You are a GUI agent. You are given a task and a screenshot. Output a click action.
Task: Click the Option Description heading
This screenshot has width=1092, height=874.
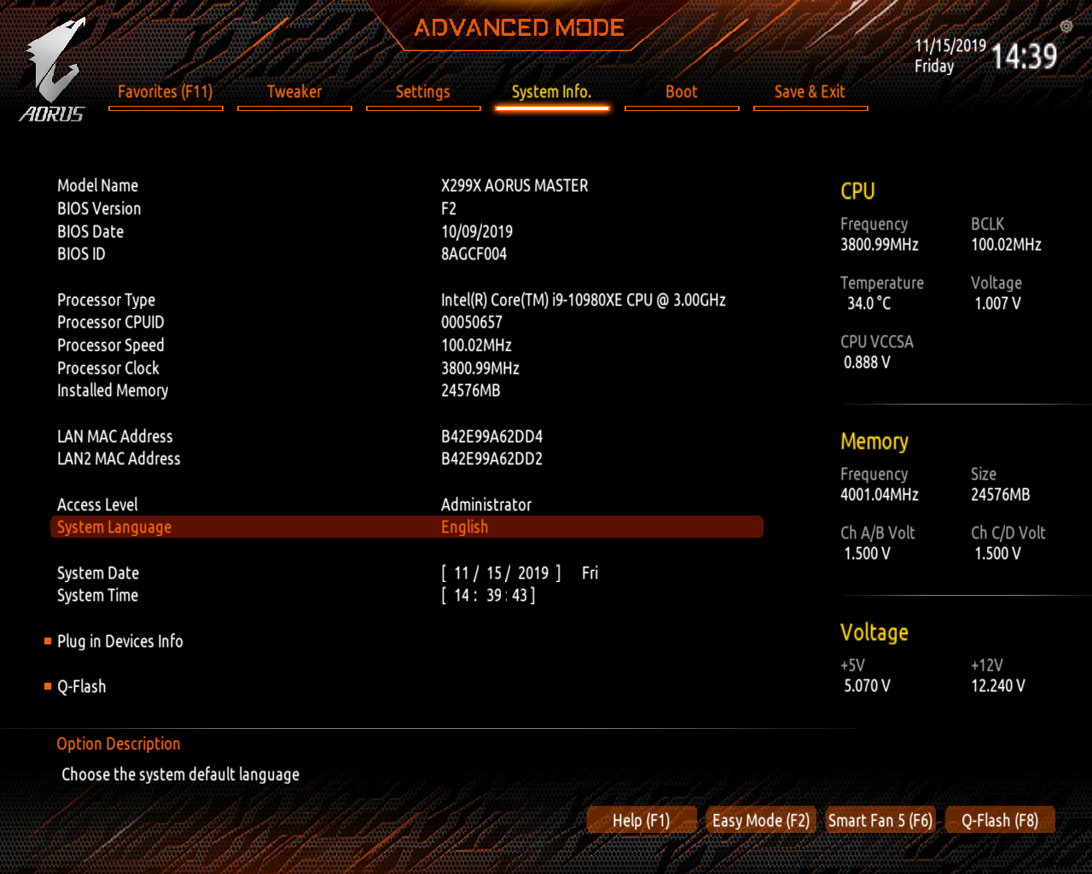click(x=119, y=743)
